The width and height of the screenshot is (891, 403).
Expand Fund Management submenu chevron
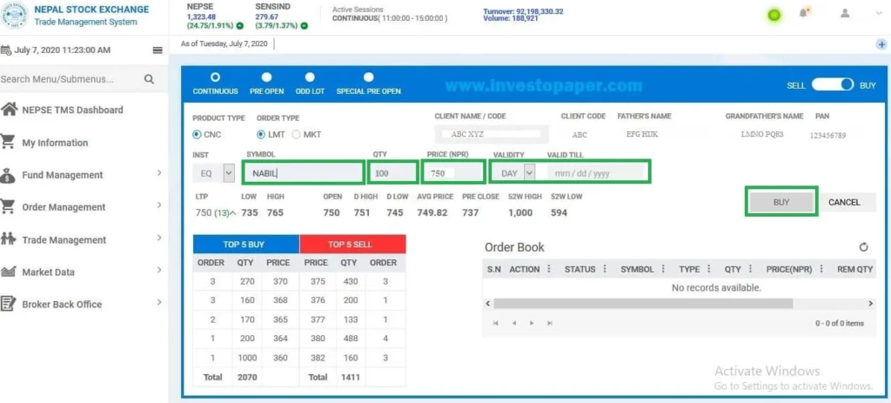coord(159,173)
